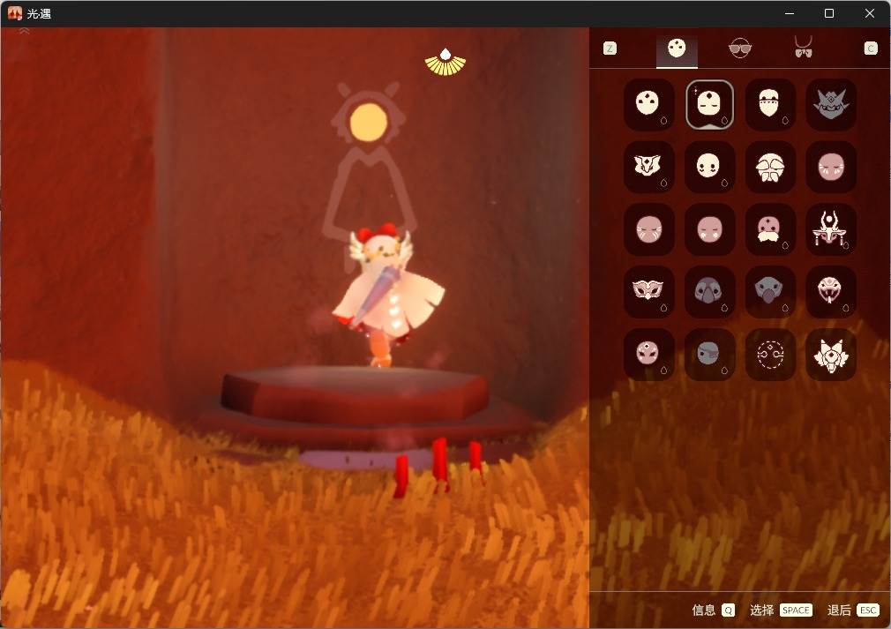Click the 信息 Q info button
Image resolution: width=891 pixels, height=629 pixels.
[x=714, y=610]
